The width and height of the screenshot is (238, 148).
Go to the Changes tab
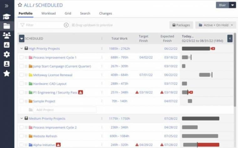(106, 13)
